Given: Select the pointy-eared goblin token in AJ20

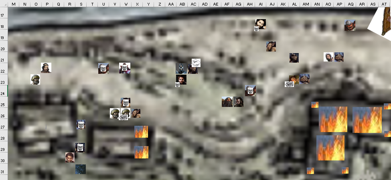Looking at the screenshot, I should click(271, 46).
